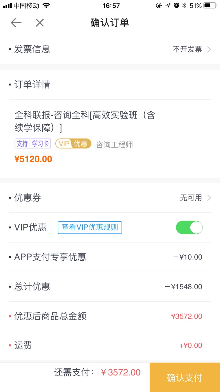220x392 pixels.
Task: Tap the battery icon in status bar
Action: [211, 6]
